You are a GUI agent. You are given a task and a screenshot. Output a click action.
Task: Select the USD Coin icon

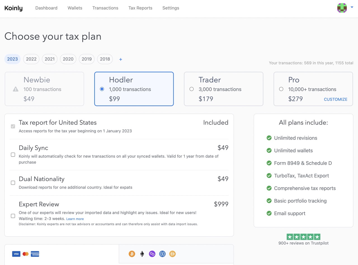[162, 254]
